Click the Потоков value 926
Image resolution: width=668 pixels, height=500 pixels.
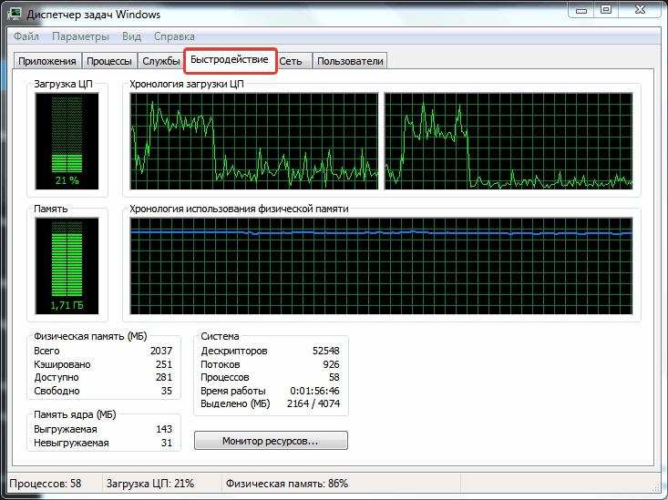coord(331,364)
